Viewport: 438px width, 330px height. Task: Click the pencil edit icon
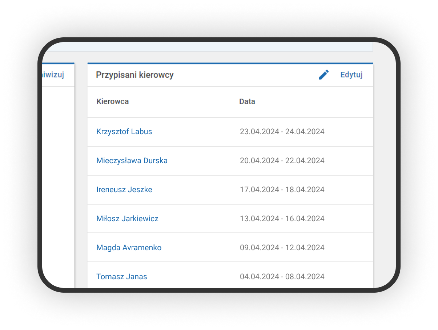pos(324,75)
